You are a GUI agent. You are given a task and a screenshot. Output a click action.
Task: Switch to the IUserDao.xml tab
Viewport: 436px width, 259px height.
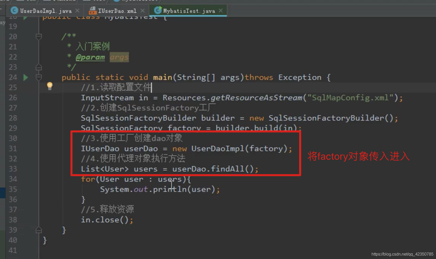(117, 11)
